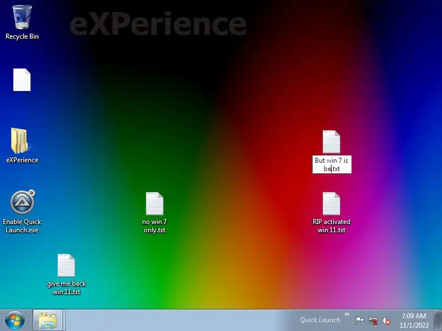Open the clock showing 7:09 AM
This screenshot has height=331, width=442.
pos(414,321)
